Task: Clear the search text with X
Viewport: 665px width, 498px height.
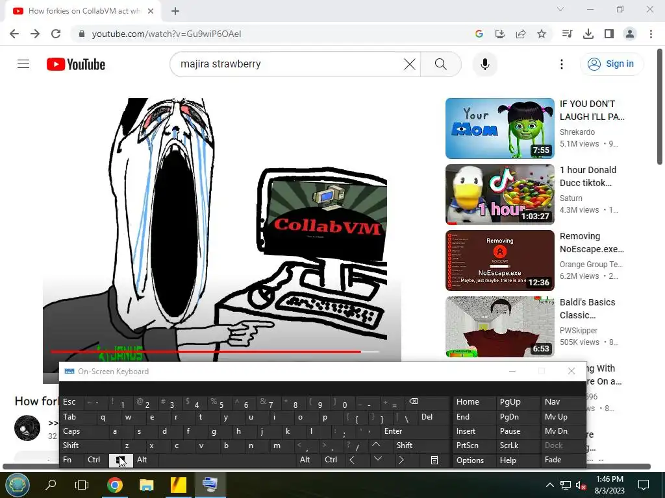Action: [x=410, y=64]
